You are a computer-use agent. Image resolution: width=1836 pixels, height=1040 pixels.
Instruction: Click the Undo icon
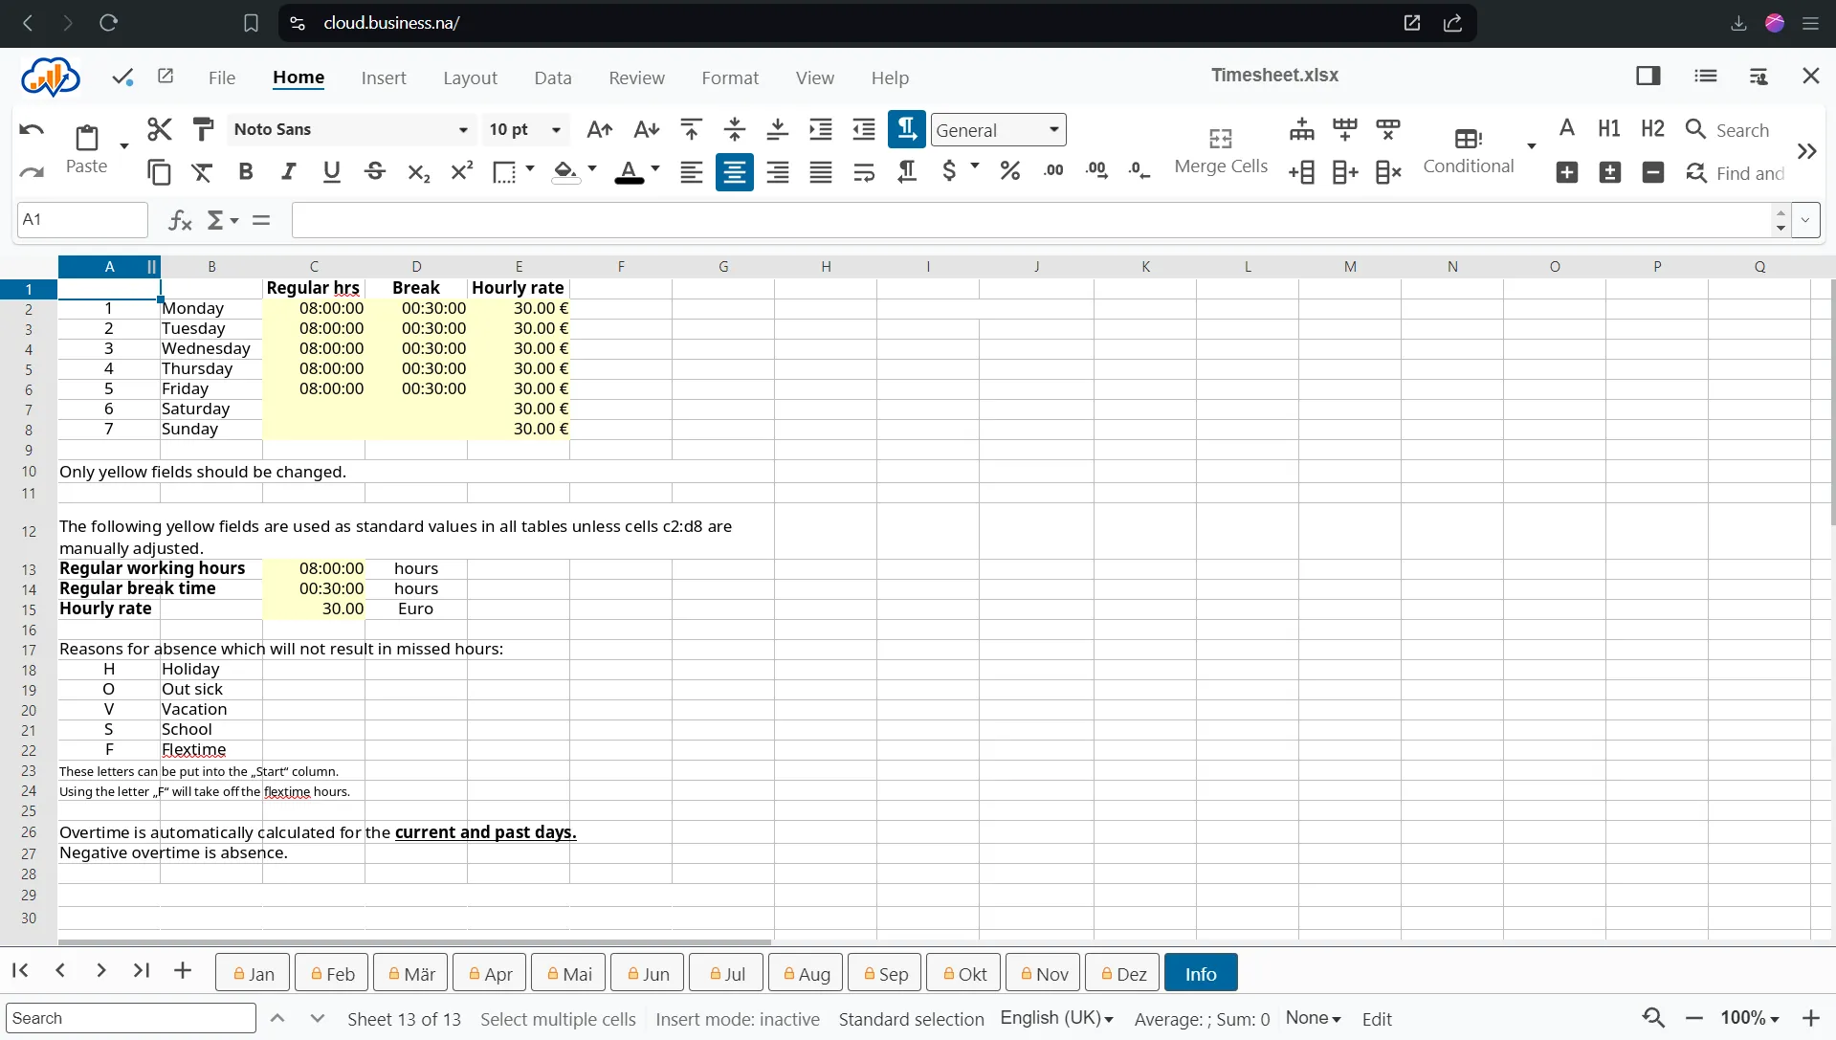(x=32, y=129)
